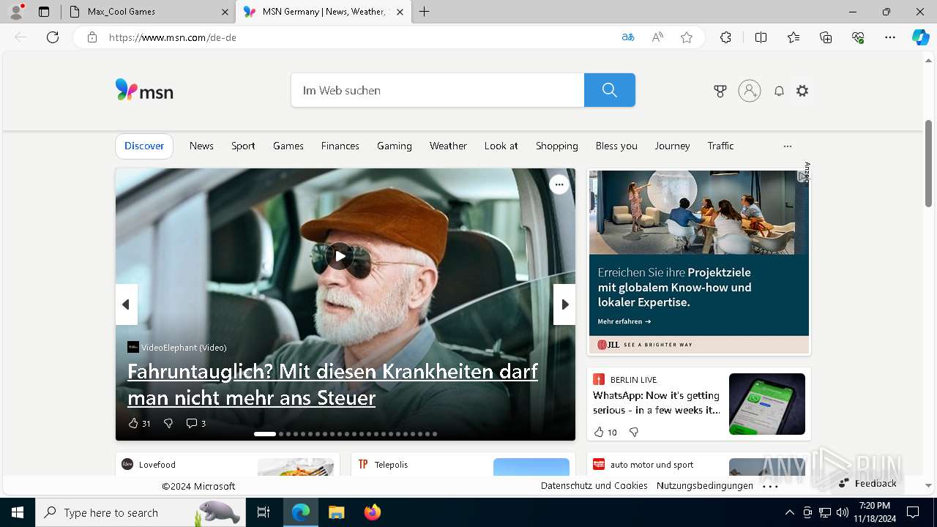
Task: Open the Favorites list
Action: pyautogui.click(x=794, y=37)
